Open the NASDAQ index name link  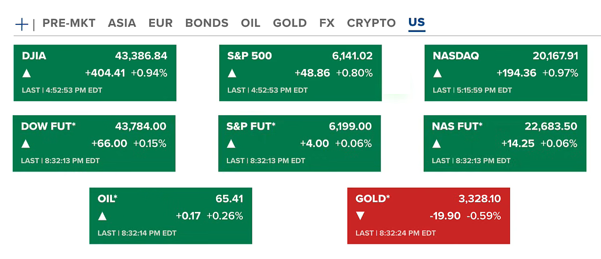tap(456, 56)
